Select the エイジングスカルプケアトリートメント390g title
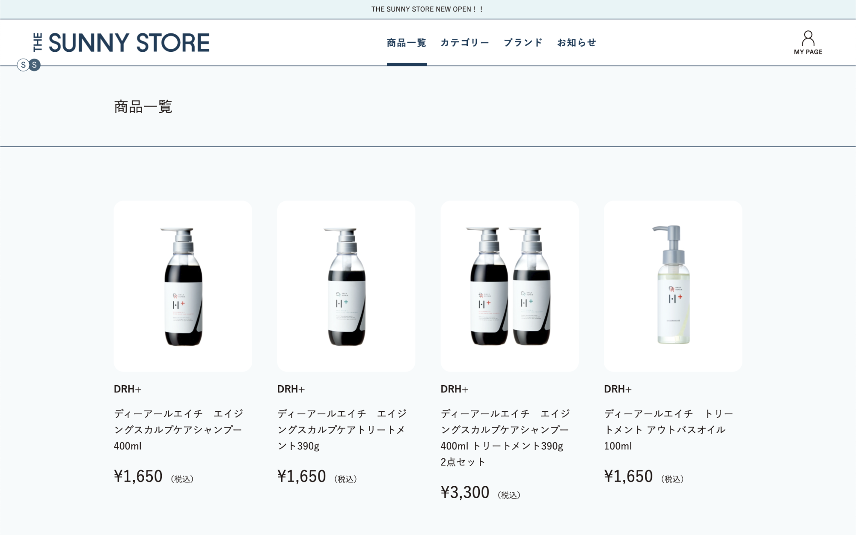 (342, 430)
